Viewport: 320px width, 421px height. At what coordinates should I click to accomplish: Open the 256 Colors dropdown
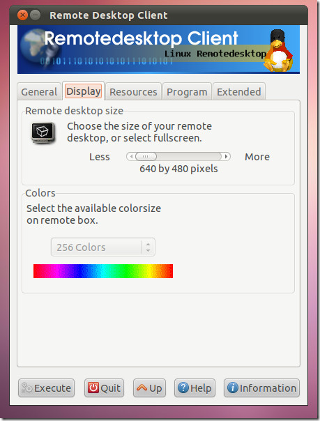102,247
